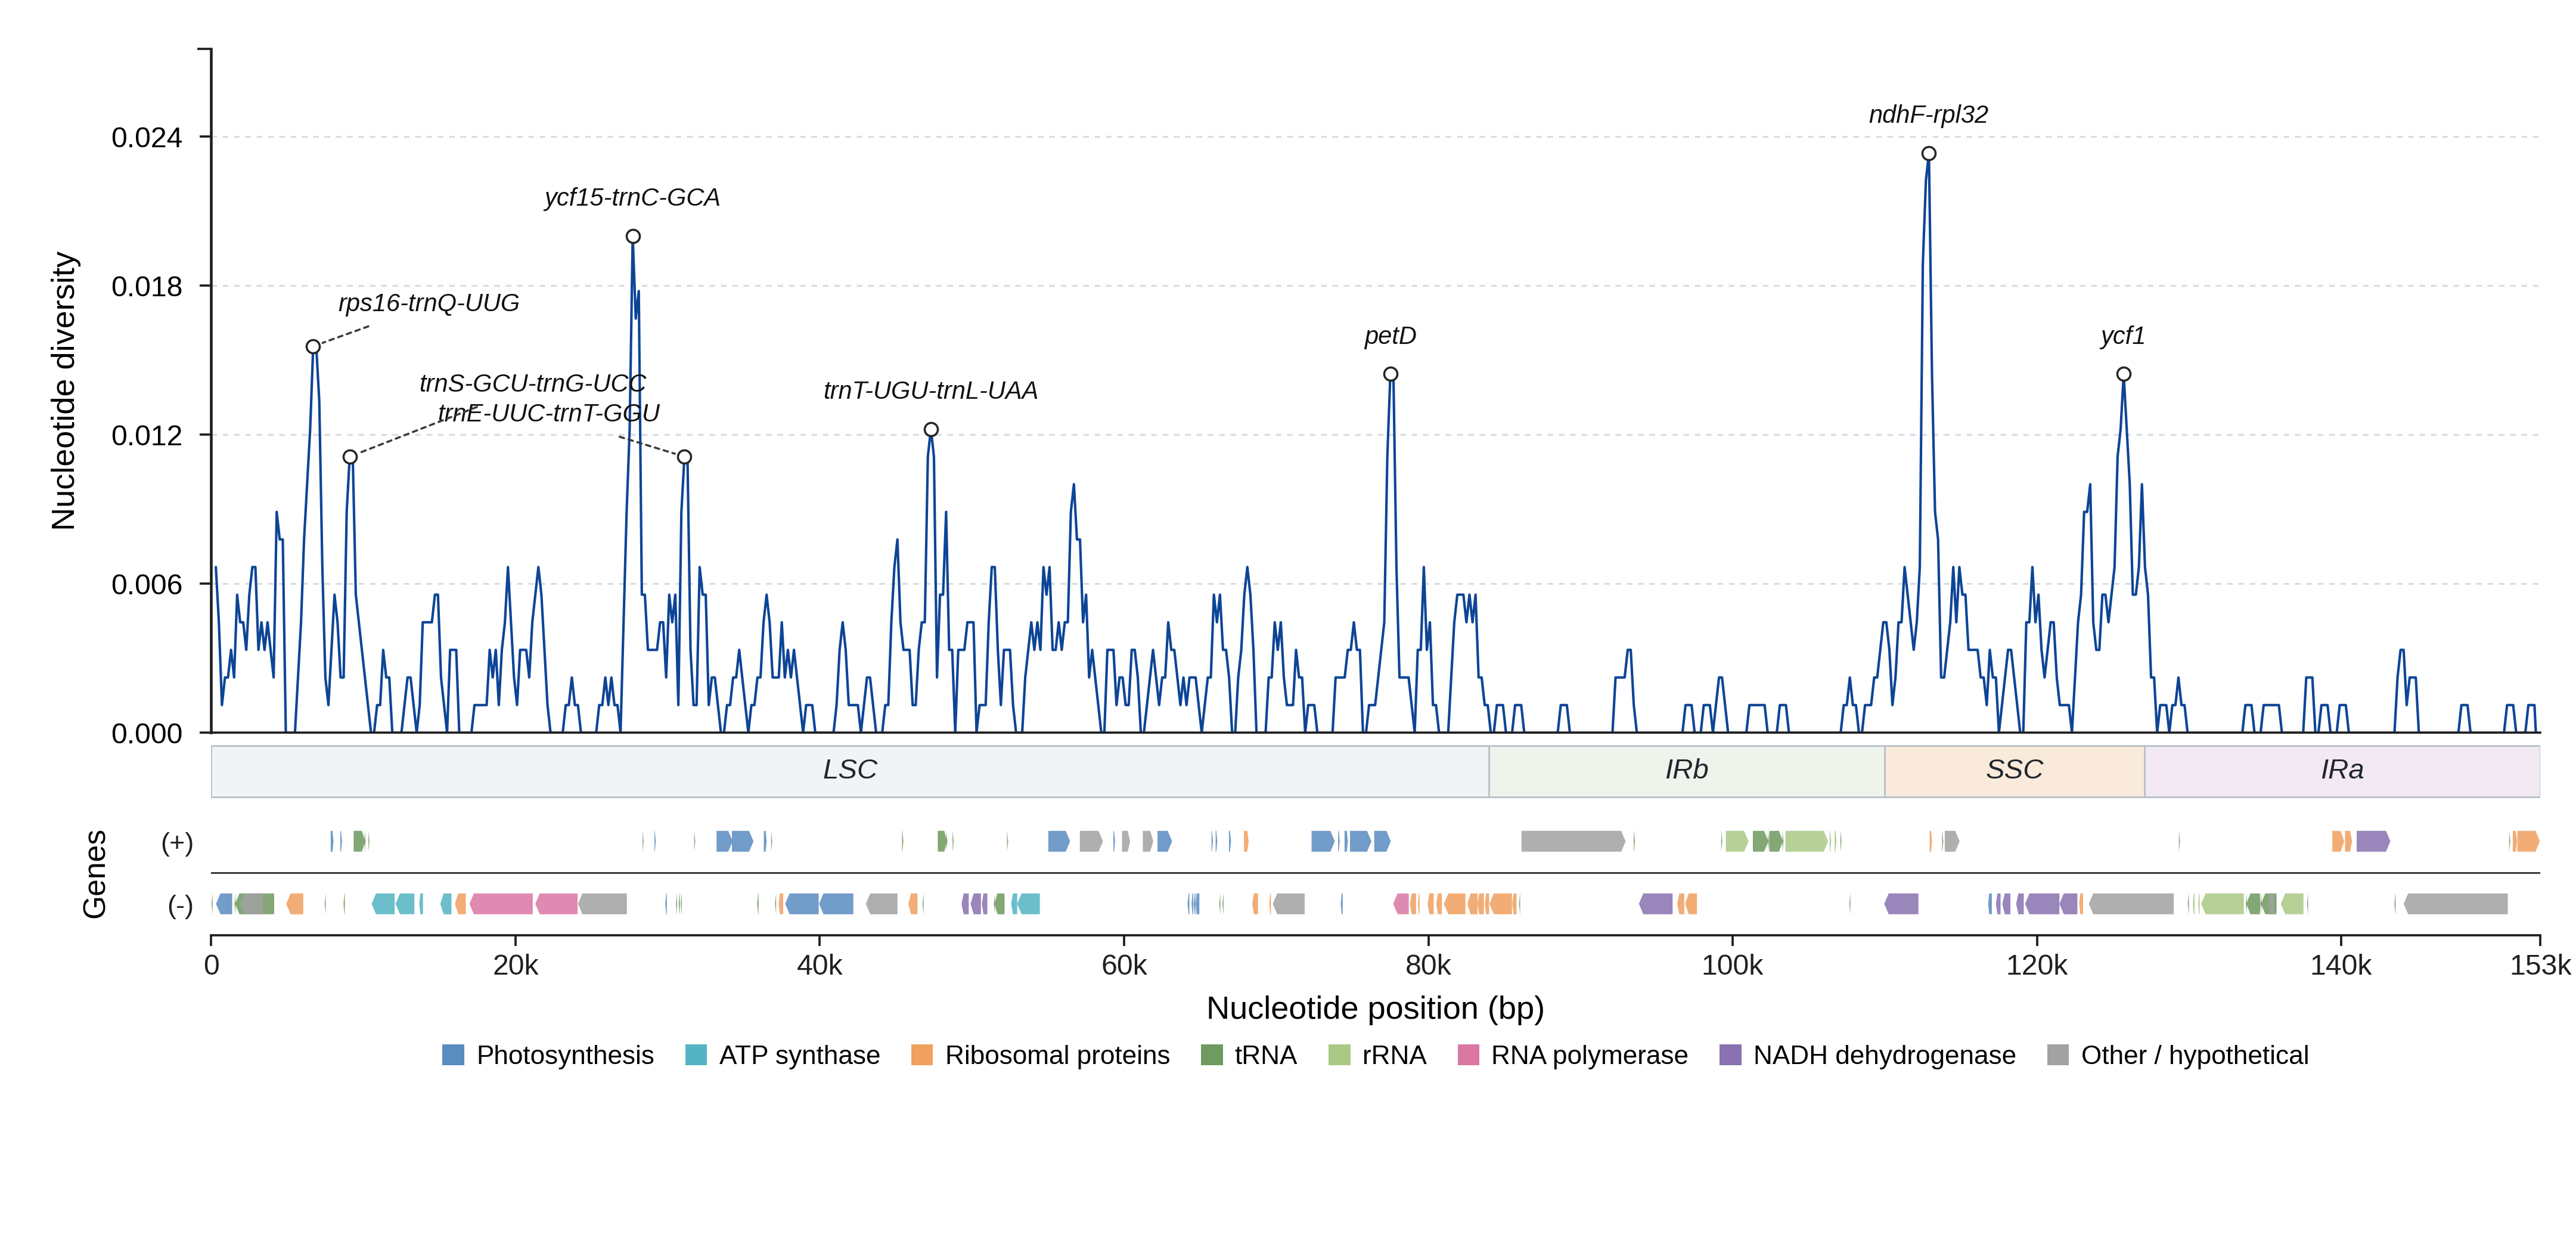Click the 0.012 y-axis tick label
The image size is (2576, 1253).
(147, 436)
